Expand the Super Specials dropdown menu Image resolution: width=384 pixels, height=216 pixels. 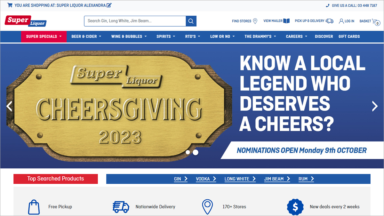[44, 36]
